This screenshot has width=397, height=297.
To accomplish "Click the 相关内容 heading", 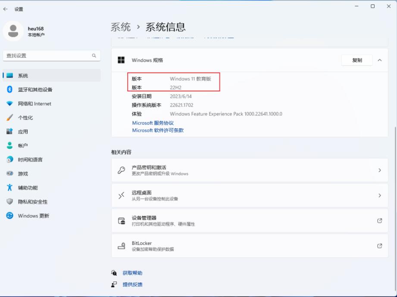I will 121,152.
